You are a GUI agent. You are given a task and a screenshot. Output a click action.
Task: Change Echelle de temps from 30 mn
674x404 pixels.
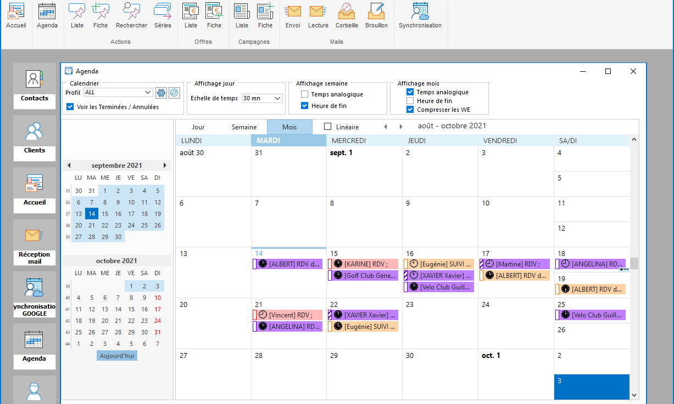pyautogui.click(x=262, y=98)
